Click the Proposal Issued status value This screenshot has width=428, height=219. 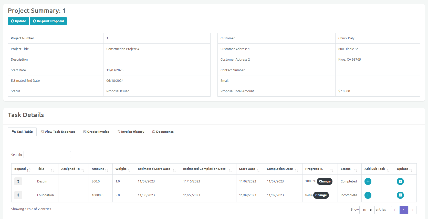(118, 91)
